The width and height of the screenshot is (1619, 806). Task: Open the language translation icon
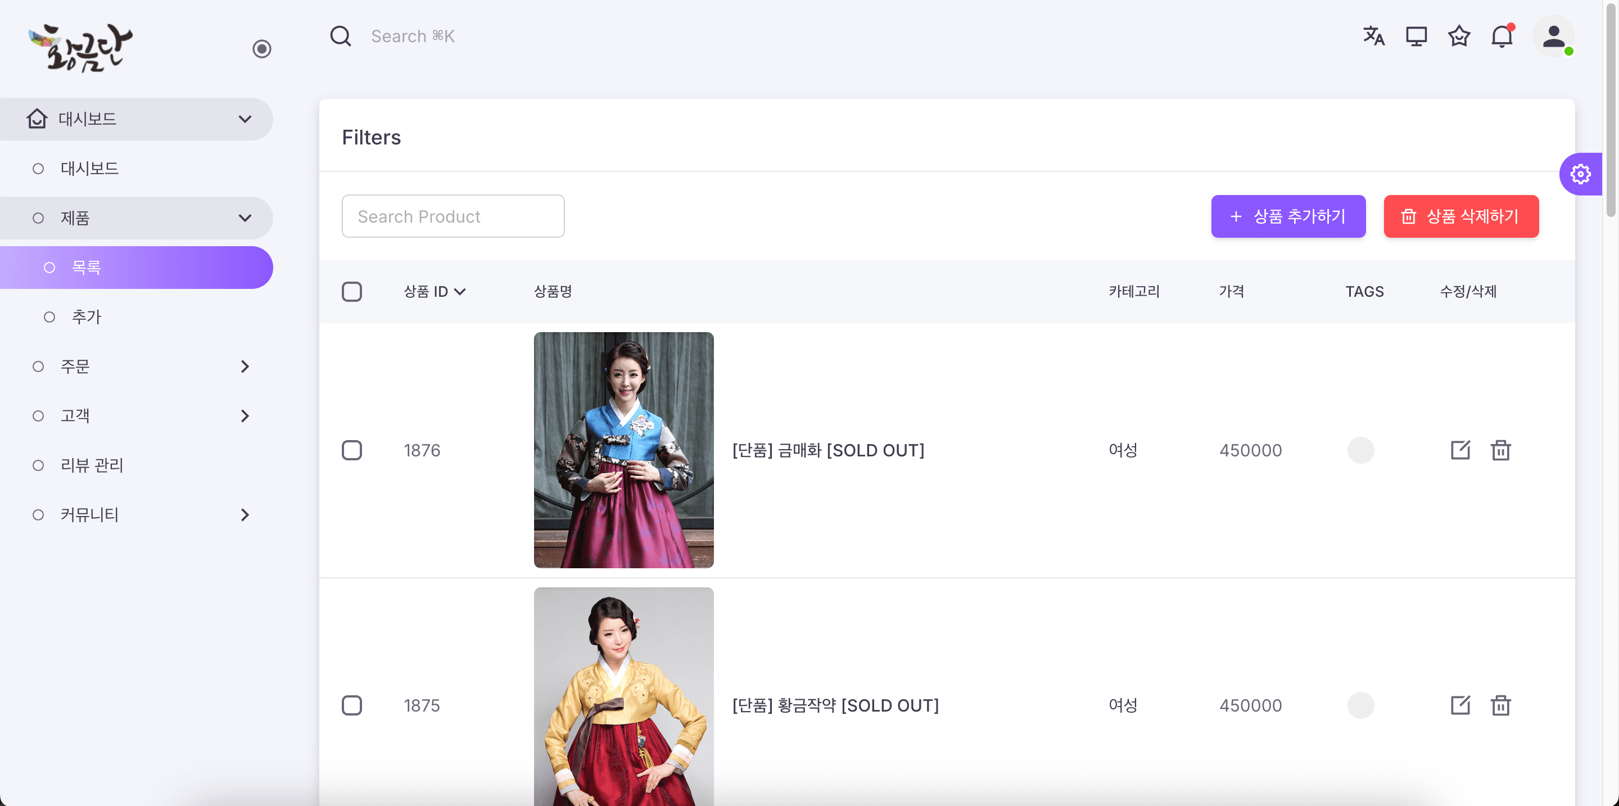[x=1373, y=37]
